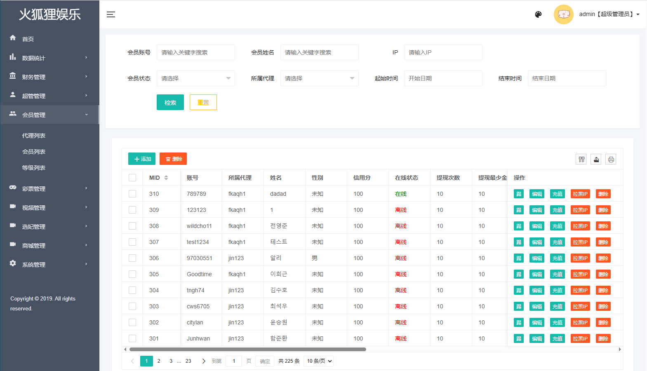Open the theme palette icon

pos(538,14)
